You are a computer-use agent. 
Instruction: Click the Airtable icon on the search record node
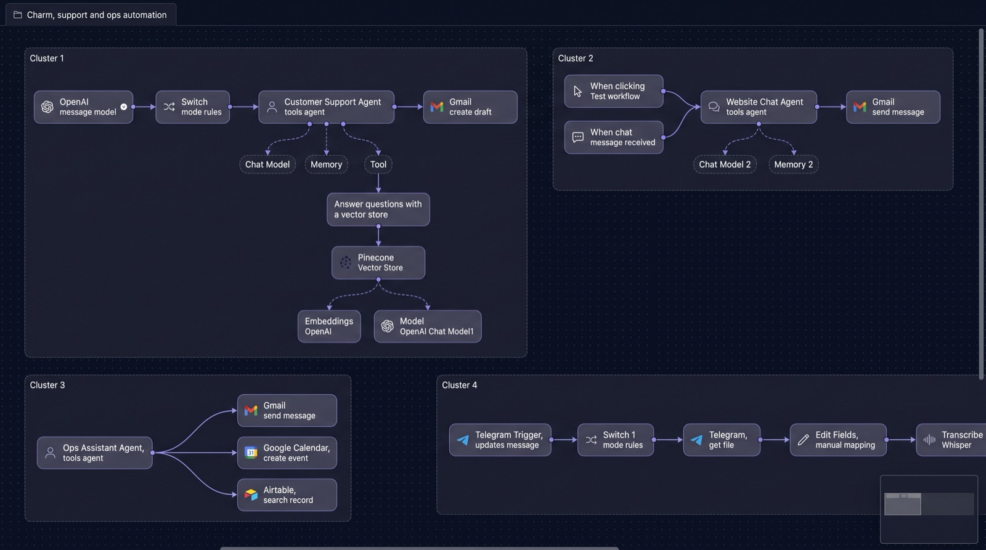point(251,495)
